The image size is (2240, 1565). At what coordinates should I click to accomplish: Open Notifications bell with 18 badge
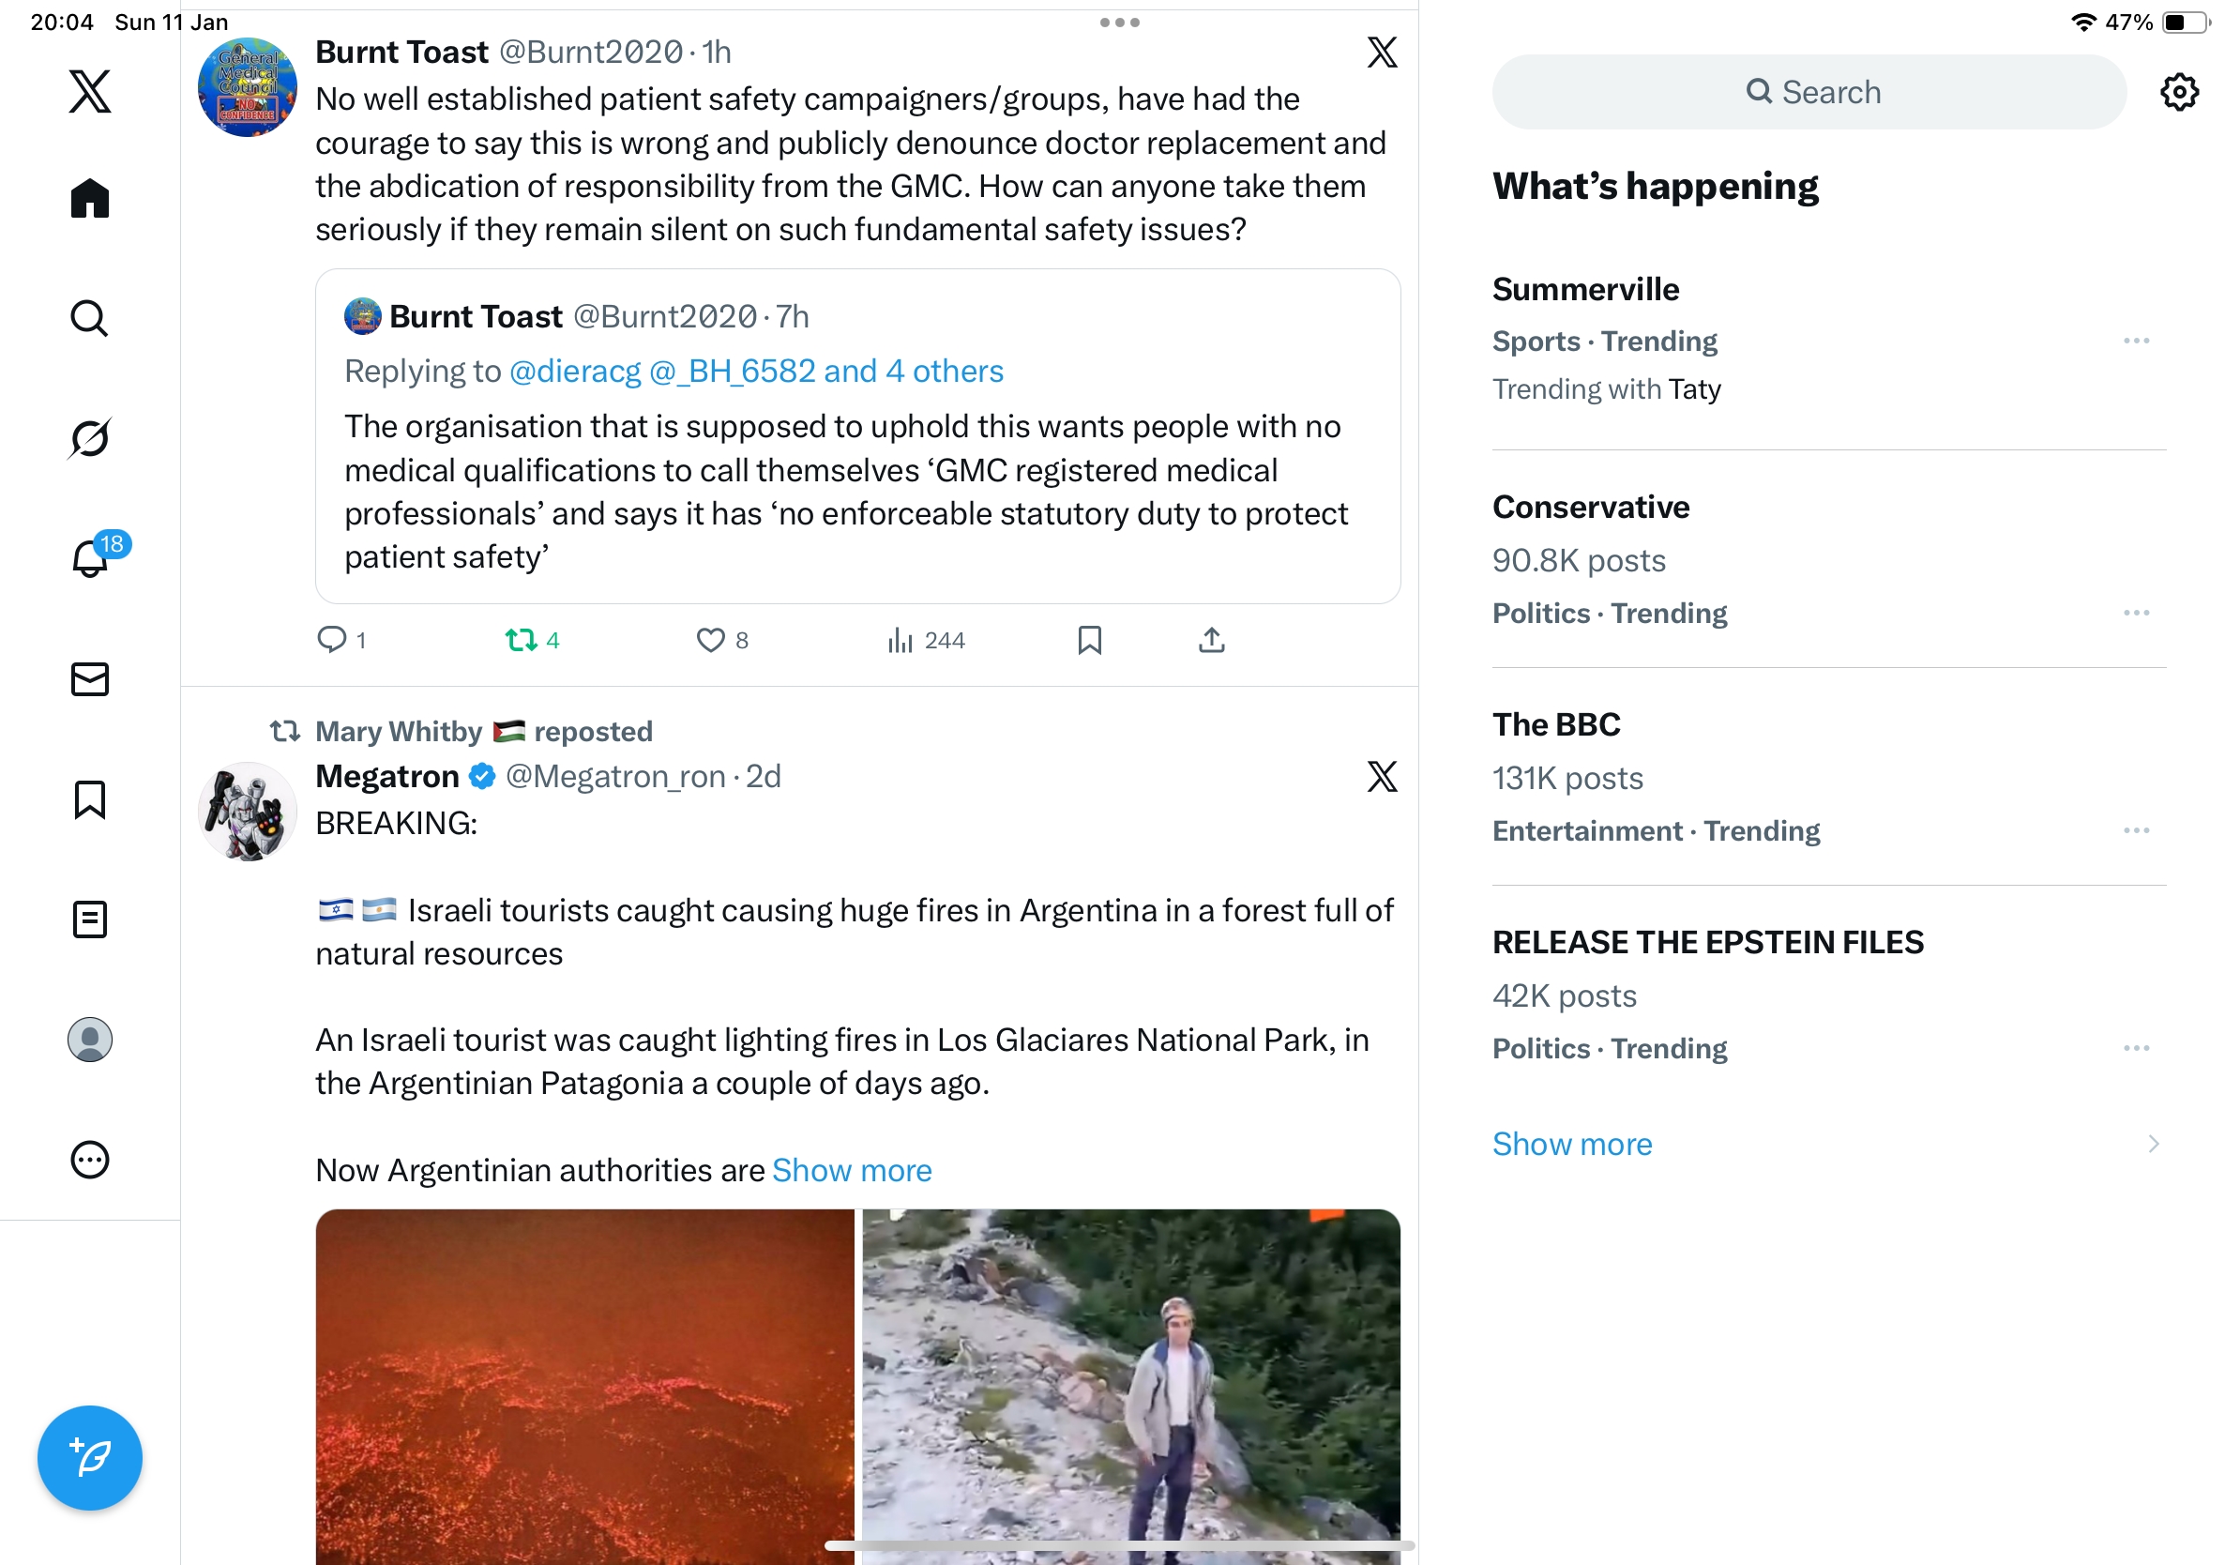coord(90,558)
